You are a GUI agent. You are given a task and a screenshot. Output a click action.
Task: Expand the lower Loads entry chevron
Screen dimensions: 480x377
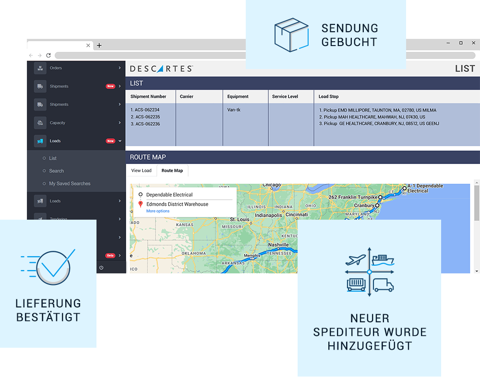tap(120, 201)
